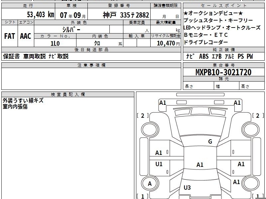
Task: Click inspector note 室内内張傷
Action: tap(15, 106)
